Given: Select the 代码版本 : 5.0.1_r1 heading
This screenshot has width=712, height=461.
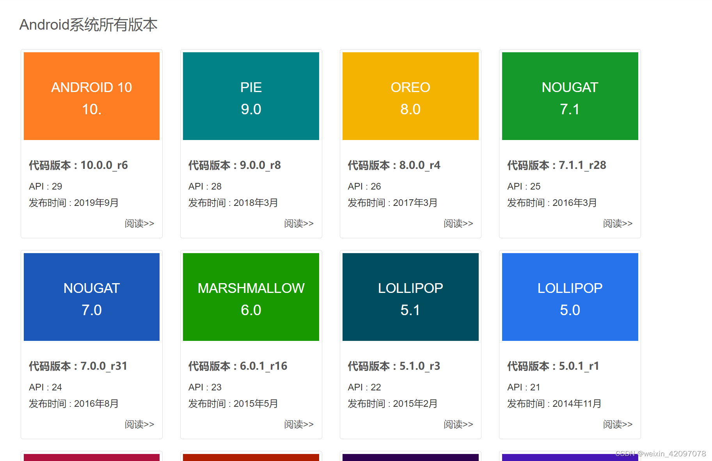Looking at the screenshot, I should (x=553, y=366).
